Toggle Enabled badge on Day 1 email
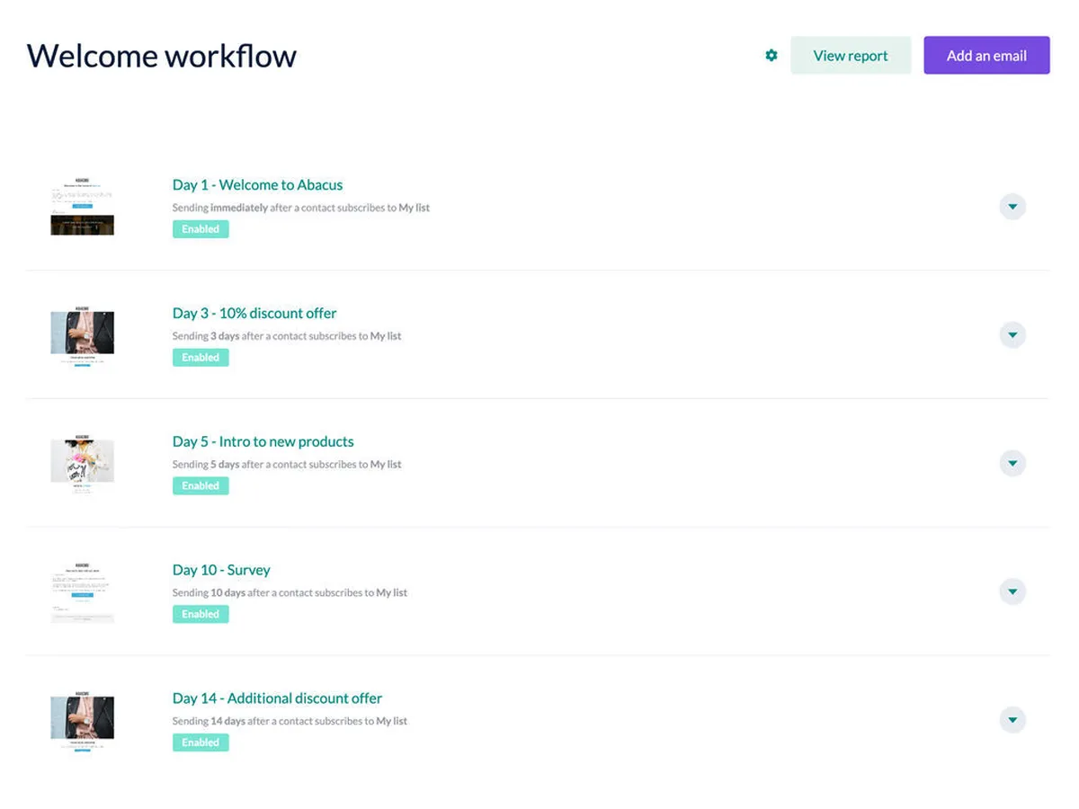This screenshot has height=809, width=1079. click(201, 229)
